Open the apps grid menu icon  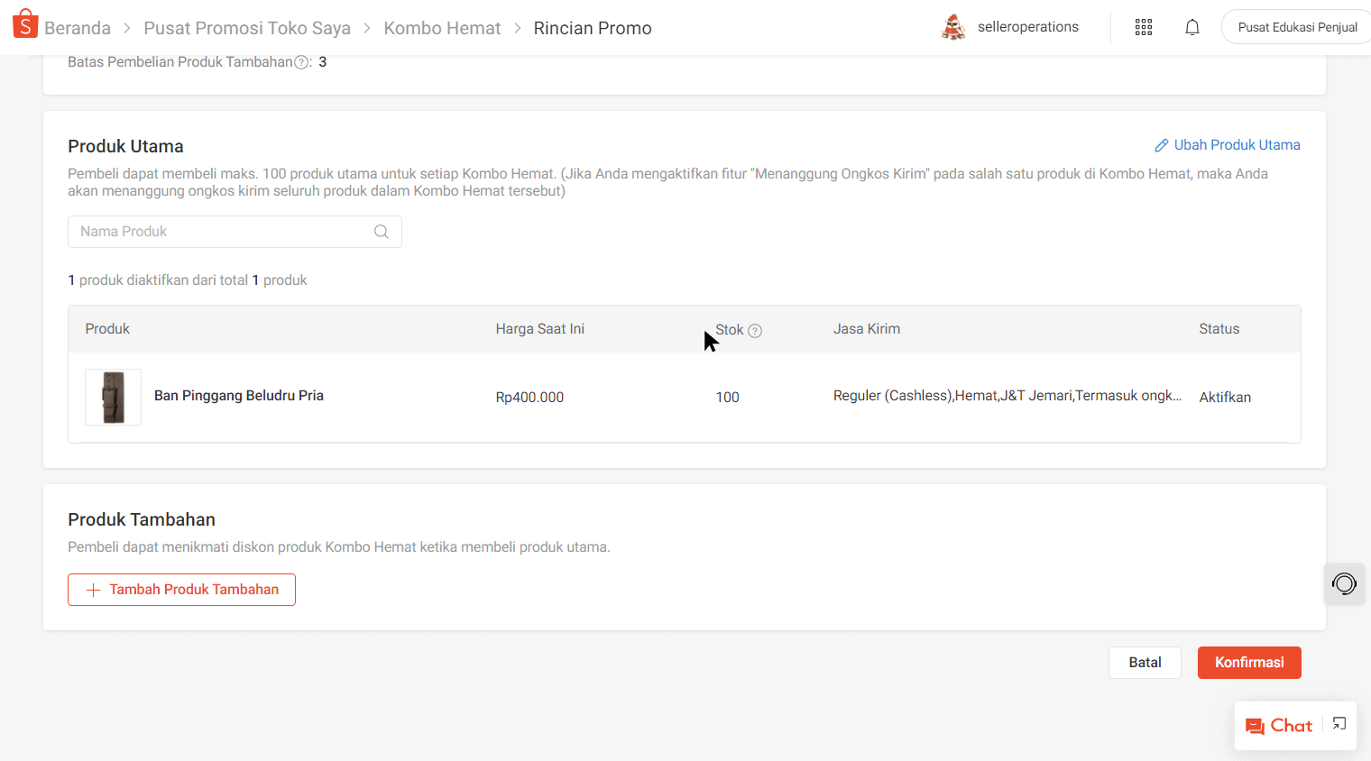pos(1143,27)
